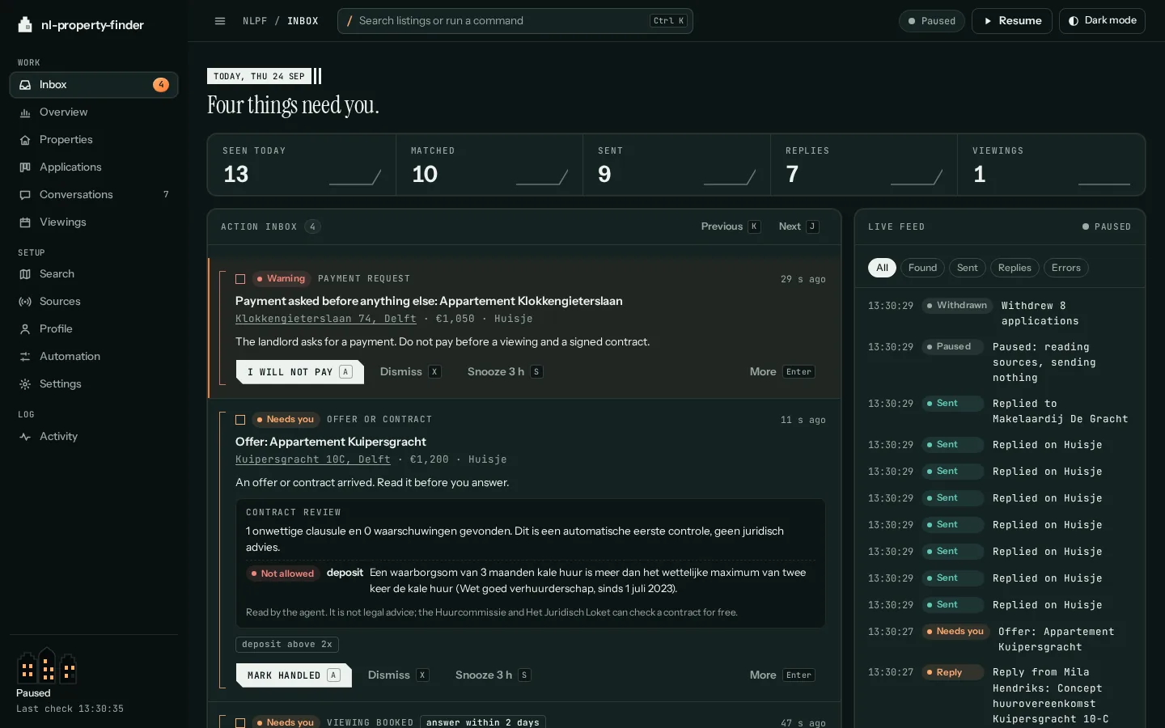
Task: Click the 'deposit above 2x' tag
Action: (287, 645)
